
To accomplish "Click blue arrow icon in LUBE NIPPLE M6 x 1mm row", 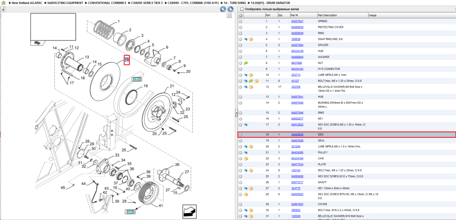I will point(246,75).
